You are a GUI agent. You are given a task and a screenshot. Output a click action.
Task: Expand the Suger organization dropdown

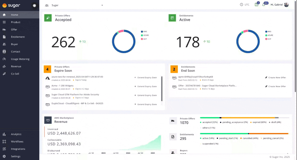tap(102, 5)
